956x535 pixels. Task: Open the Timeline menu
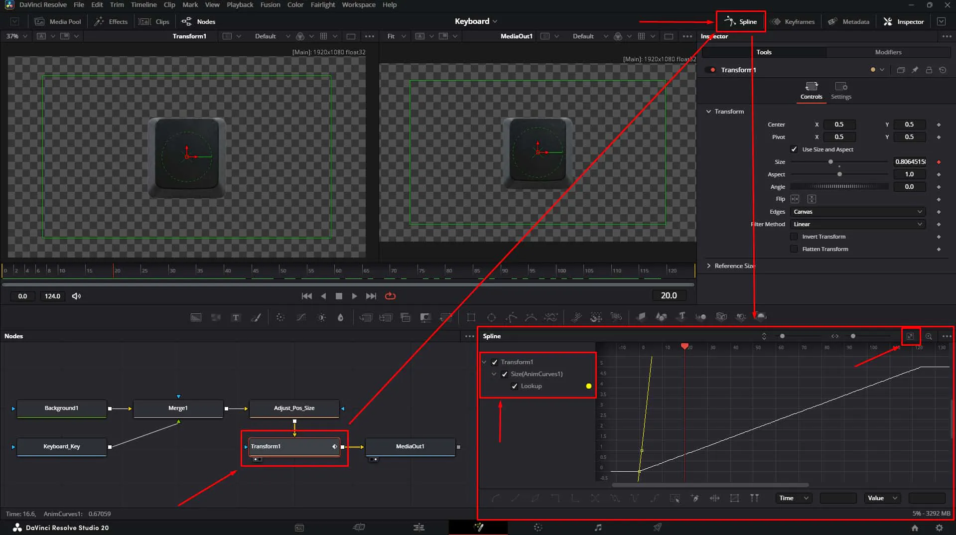[x=143, y=5]
